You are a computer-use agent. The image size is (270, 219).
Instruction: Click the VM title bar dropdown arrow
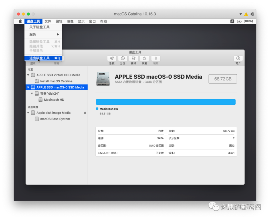[x=240, y=14]
